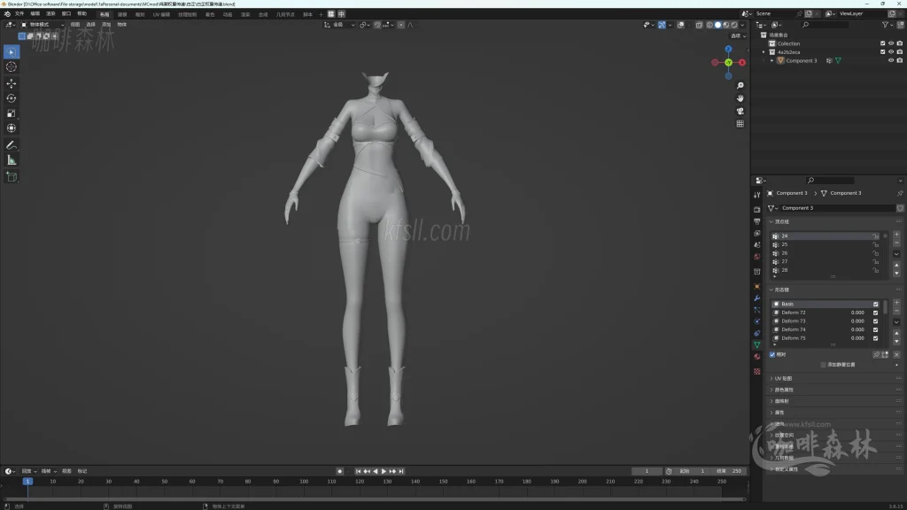This screenshot has width=907, height=510.
Task: Select the Annotate pencil tool
Action: point(11,145)
